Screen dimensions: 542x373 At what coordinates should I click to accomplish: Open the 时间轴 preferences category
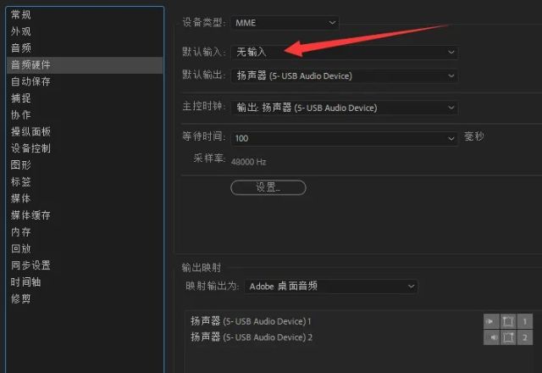(85, 282)
